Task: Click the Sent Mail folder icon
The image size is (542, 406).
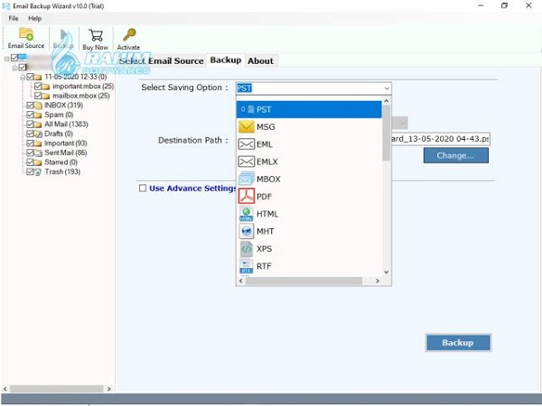Action: pyautogui.click(x=38, y=153)
